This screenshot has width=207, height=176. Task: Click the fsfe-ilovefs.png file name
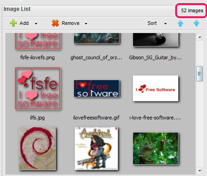click(x=38, y=57)
